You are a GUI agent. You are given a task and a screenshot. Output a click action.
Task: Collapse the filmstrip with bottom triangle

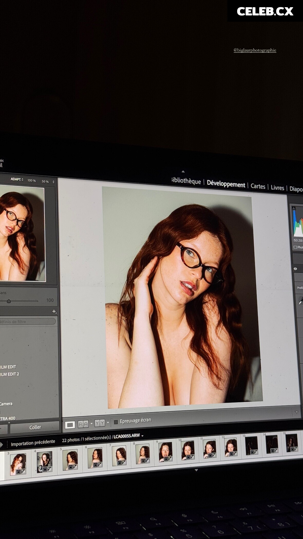[196, 470]
